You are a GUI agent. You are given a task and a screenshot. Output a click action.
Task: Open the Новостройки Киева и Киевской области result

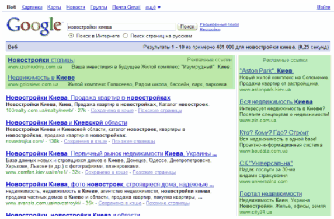[x=67, y=122]
